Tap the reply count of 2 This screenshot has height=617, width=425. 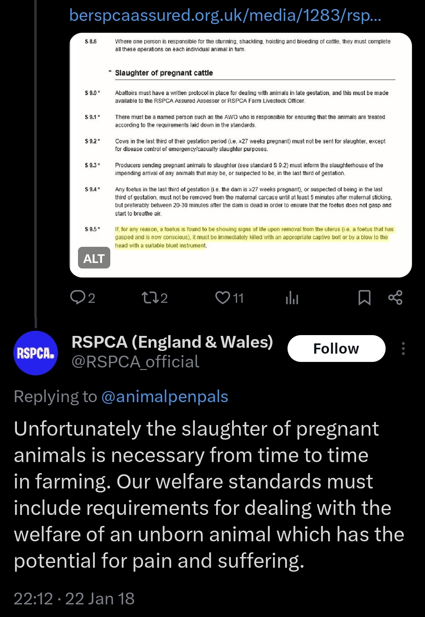pos(91,298)
